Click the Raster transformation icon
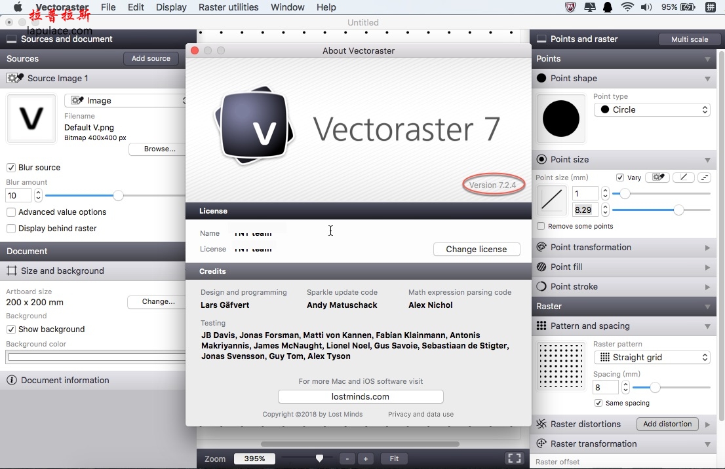Viewport: 725px width, 469px height. pyautogui.click(x=541, y=443)
